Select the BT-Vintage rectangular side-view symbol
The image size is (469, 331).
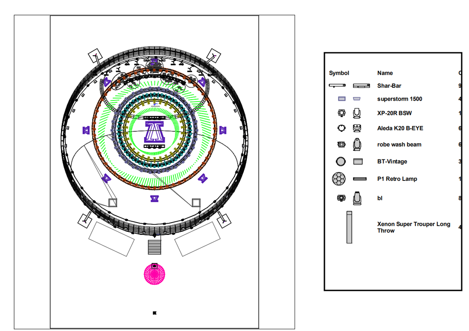[x=358, y=162]
